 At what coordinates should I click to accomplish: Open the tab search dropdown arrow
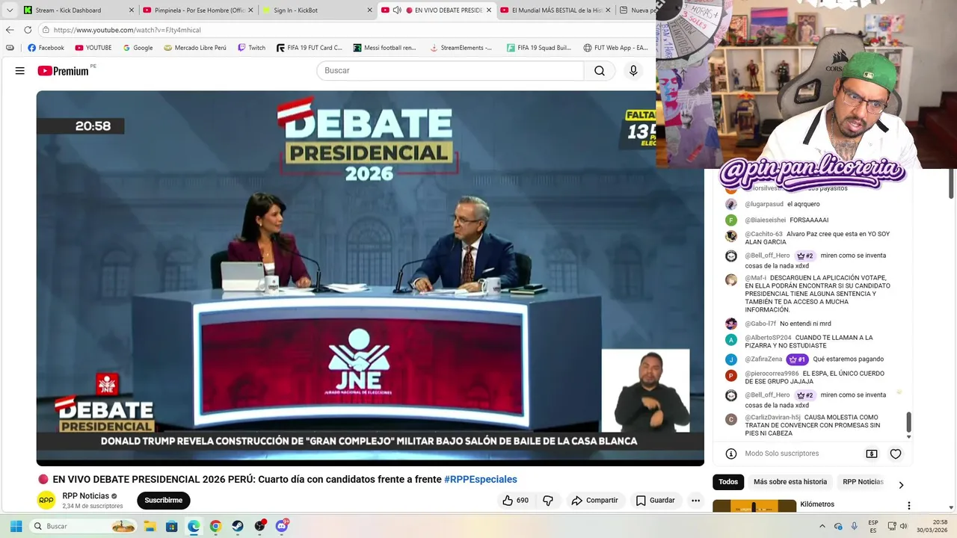10,10
